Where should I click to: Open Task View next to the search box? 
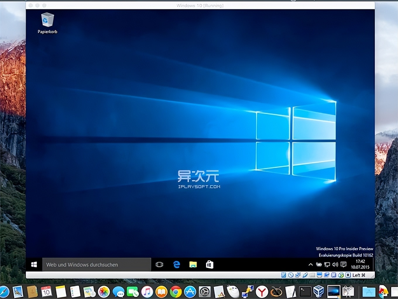click(159, 264)
